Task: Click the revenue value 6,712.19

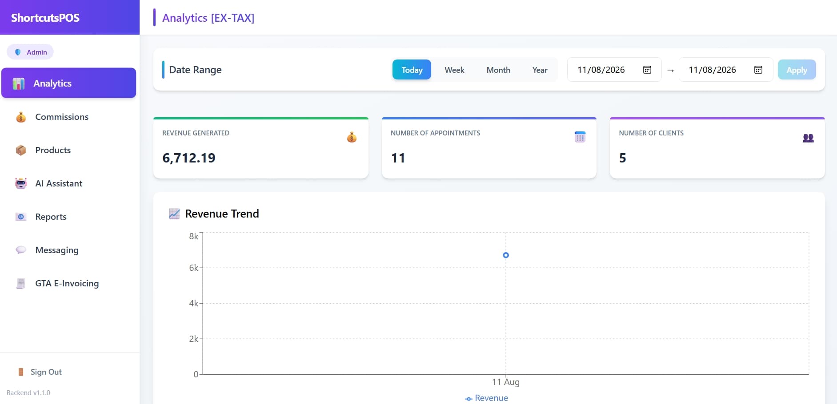Action: (189, 158)
